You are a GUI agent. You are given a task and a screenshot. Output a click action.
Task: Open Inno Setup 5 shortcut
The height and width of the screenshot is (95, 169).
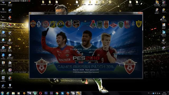click(x=3, y=41)
